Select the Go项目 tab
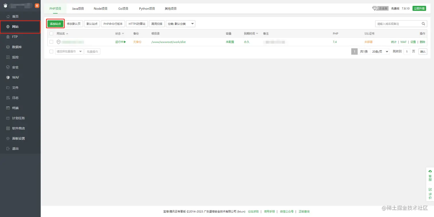Image resolution: width=434 pixels, height=217 pixels. (123, 9)
